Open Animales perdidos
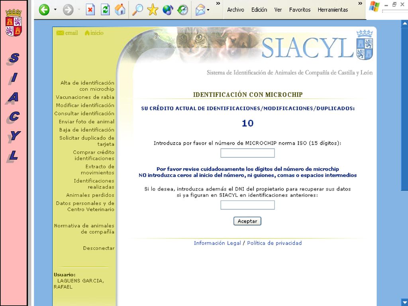Image resolution: width=408 pixels, height=306 pixels. tap(90, 195)
